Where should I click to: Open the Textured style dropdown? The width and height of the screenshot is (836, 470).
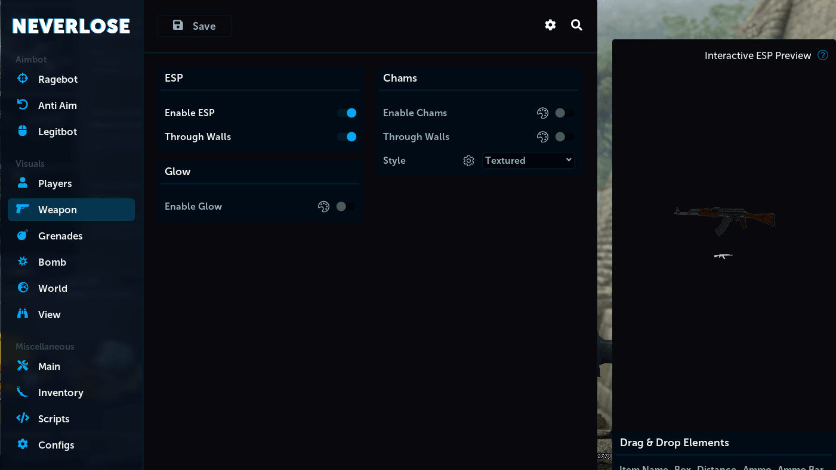[528, 160]
